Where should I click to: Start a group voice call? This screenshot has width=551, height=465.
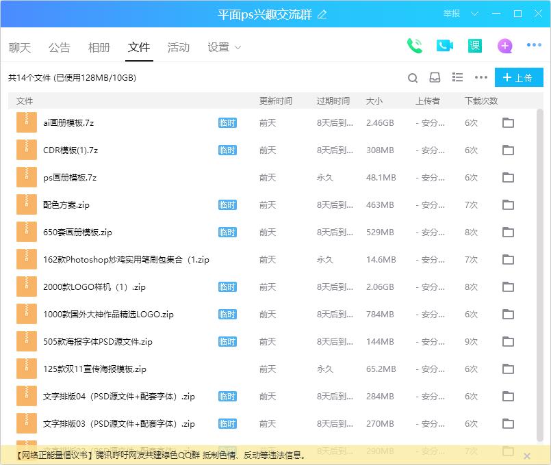point(414,45)
